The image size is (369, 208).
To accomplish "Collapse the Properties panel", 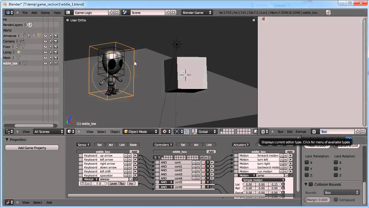I will 7,140.
